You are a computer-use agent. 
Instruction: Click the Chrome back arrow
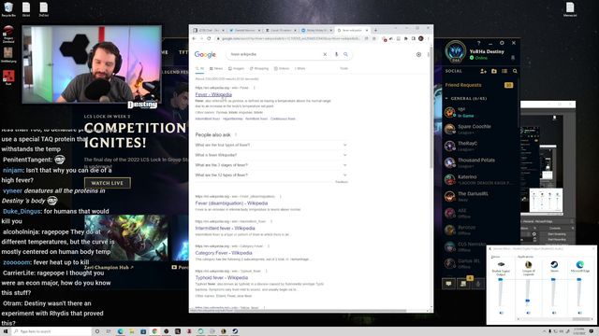(x=194, y=38)
